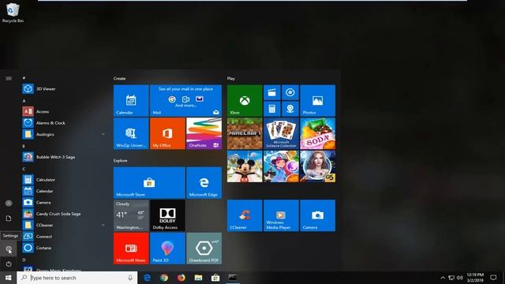Screen dimensions: 505x284
Task: Select the Play group header
Action: pos(231,78)
